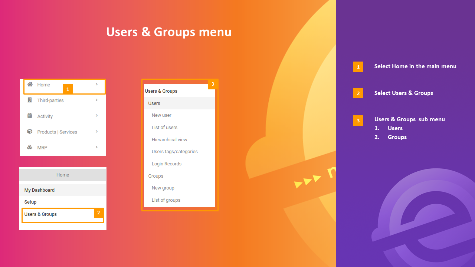Open New user
Screen dimensions: 475x267
[x=161, y=115]
